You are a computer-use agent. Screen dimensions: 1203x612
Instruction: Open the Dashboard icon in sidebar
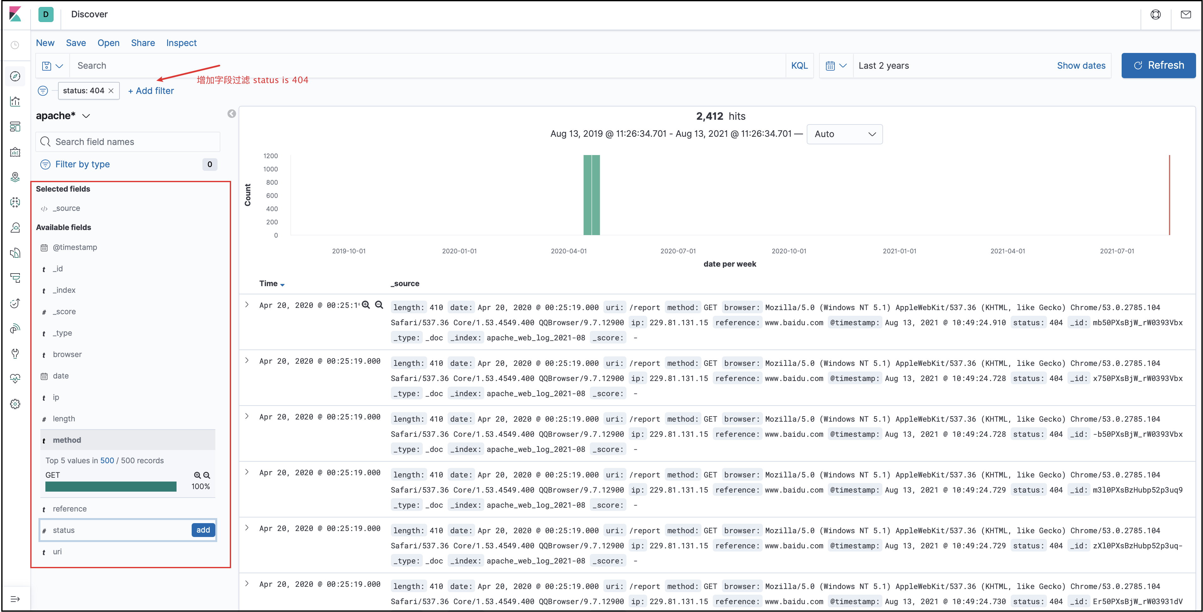15,126
